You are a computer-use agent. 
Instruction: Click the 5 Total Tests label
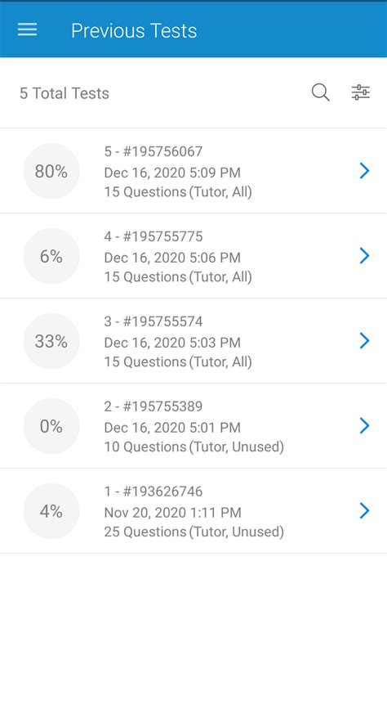click(x=64, y=93)
